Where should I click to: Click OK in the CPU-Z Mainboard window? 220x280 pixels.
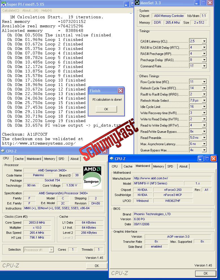pos(206,273)
